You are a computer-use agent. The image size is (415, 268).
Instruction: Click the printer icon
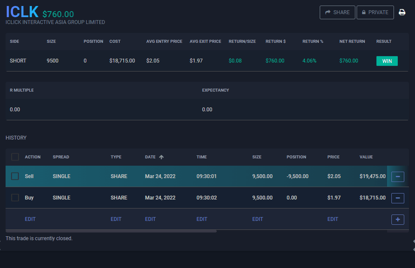click(402, 12)
